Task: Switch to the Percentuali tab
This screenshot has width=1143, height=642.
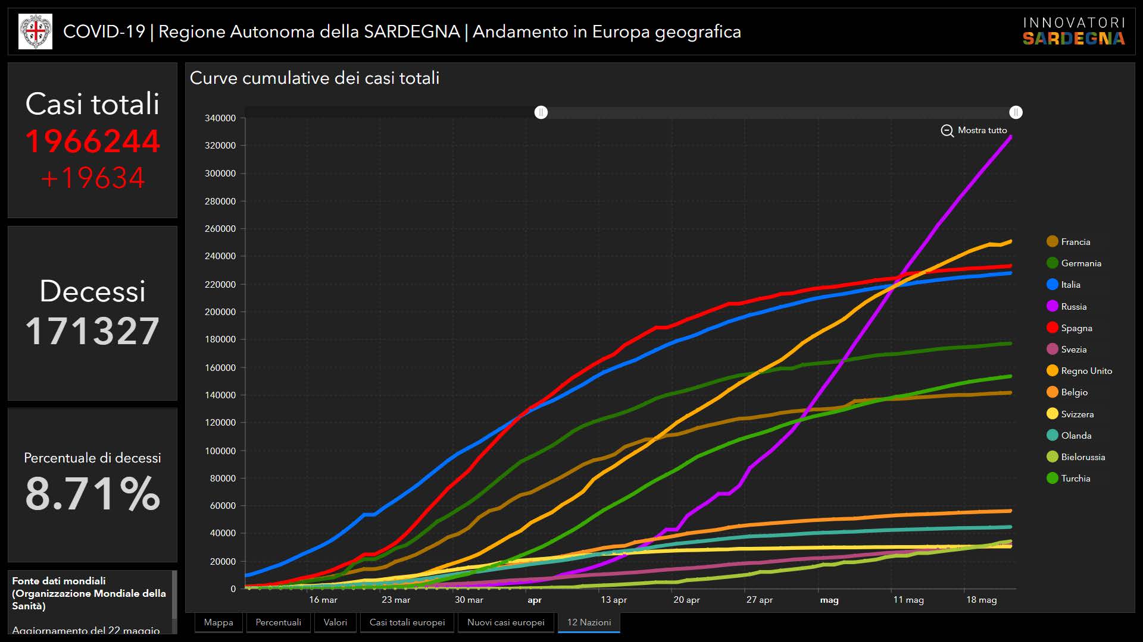Action: pyautogui.click(x=278, y=622)
